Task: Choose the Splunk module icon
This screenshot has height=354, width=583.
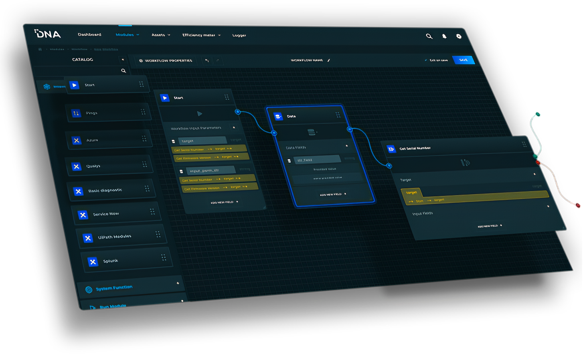Action: tap(93, 262)
